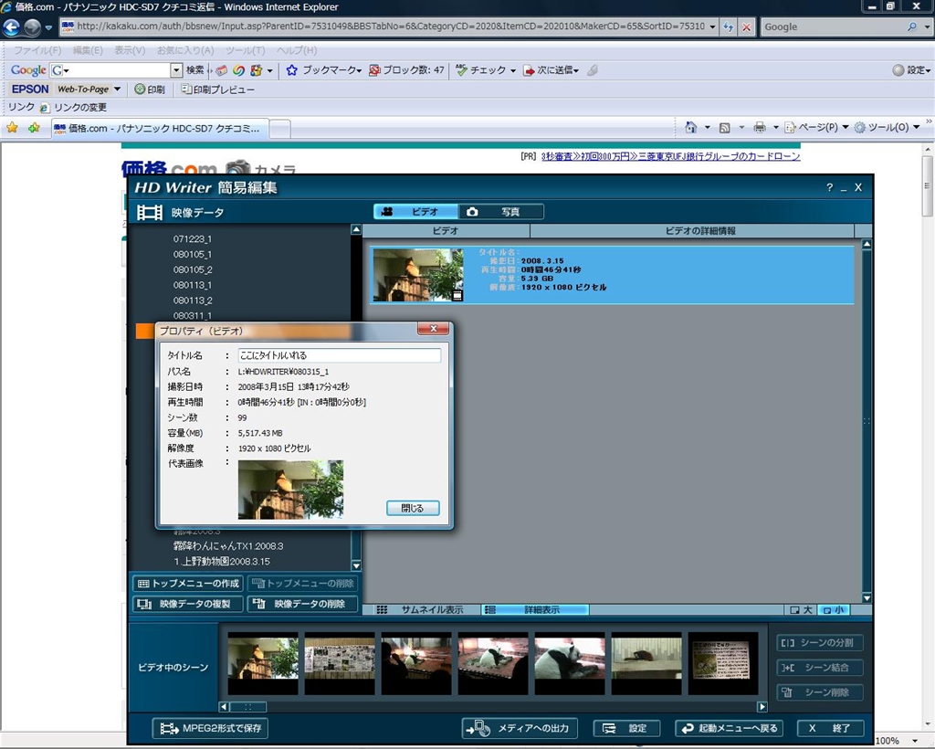Select folder 080105_2 in the list

click(192, 269)
